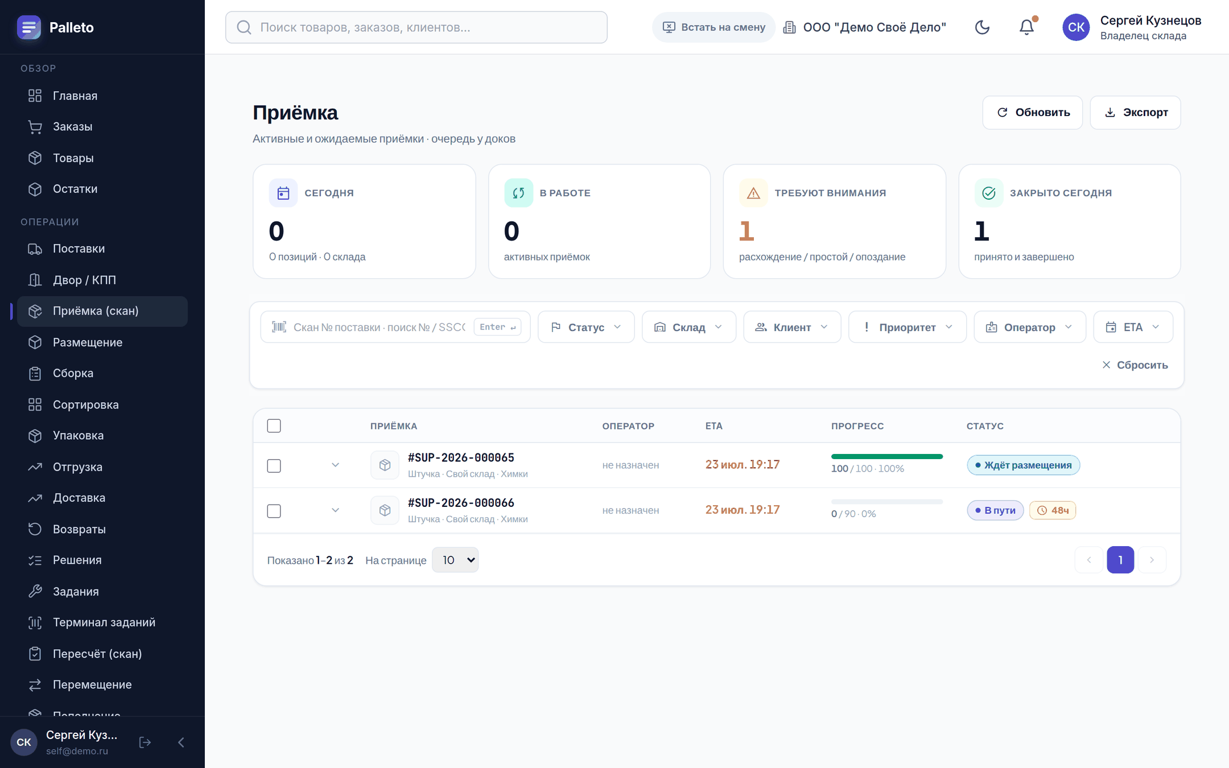Click Сбросить to reset filters
This screenshot has height=768, width=1229.
pos(1135,365)
